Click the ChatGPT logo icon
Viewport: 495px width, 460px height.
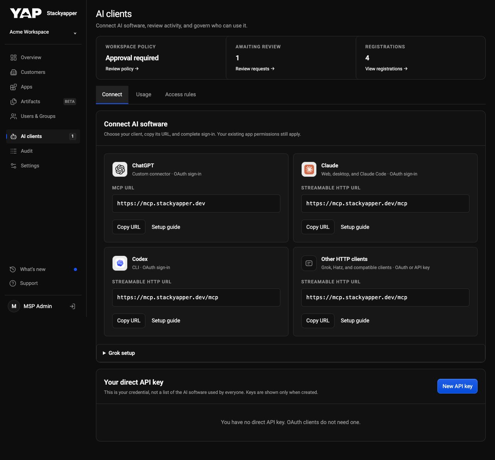pos(120,169)
